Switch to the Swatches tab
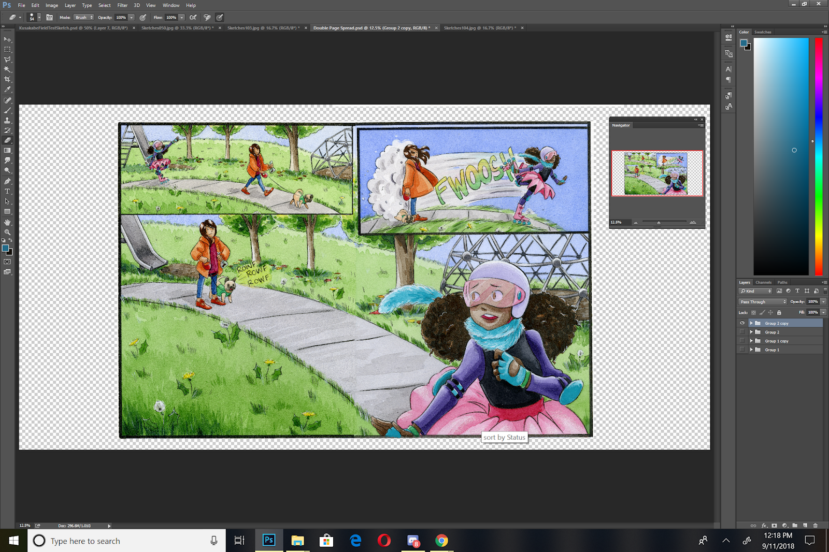Screen dimensions: 829x552 pyautogui.click(x=763, y=32)
